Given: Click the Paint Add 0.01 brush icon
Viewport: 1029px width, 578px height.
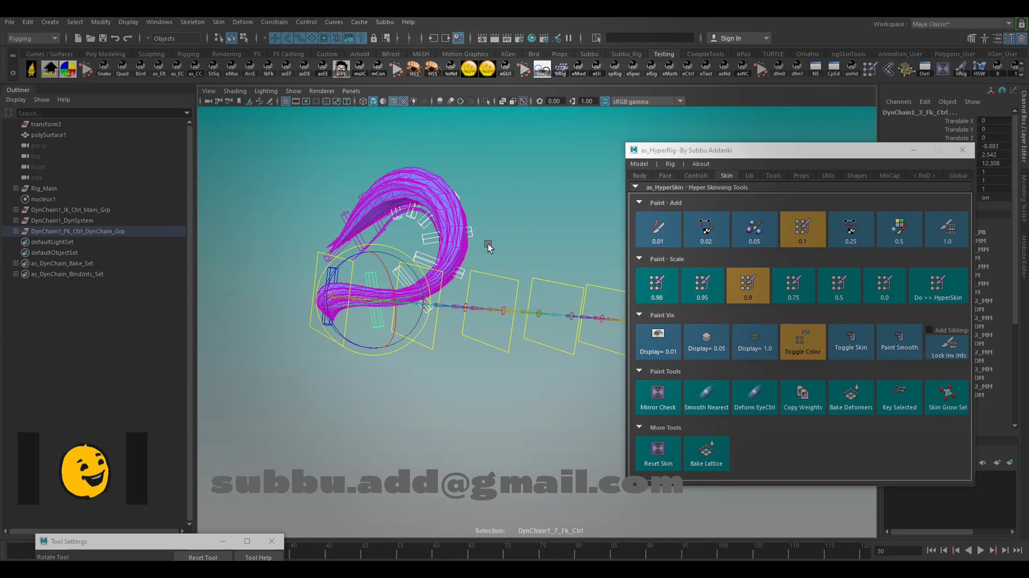Looking at the screenshot, I should [658, 229].
